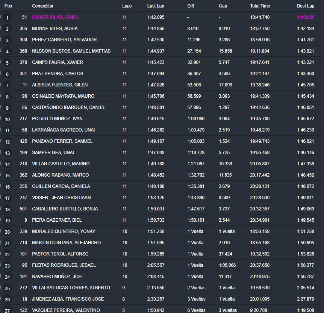This screenshot has height=313, width=324.
Task: Click the Diff column header
Action: tap(191, 6)
